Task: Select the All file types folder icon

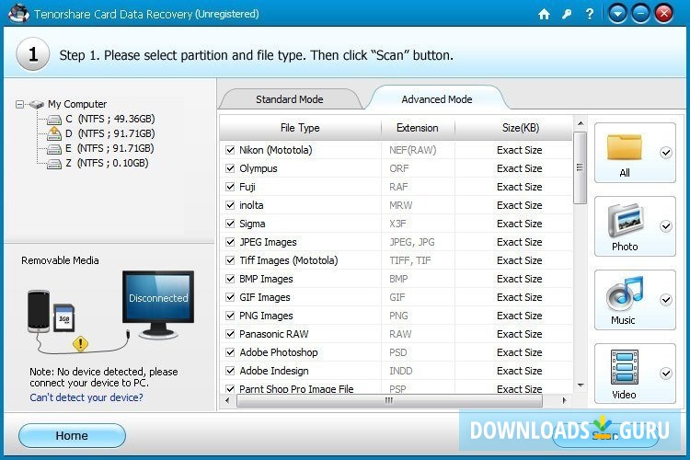Action: click(624, 147)
